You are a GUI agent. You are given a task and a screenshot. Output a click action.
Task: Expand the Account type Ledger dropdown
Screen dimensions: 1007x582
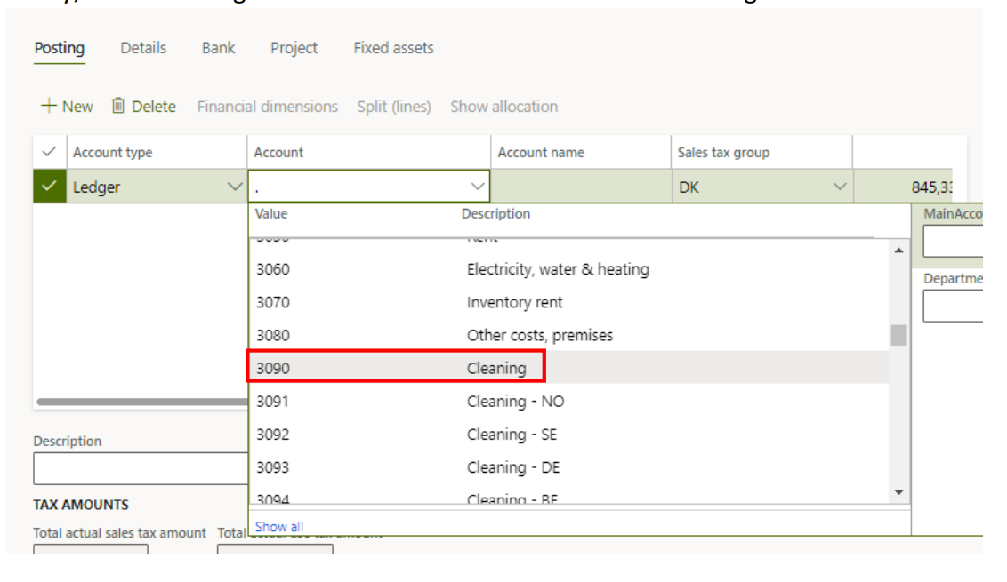pos(235,187)
